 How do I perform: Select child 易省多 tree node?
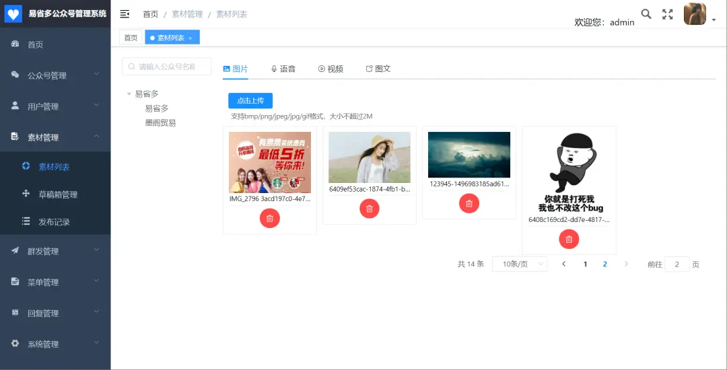click(x=157, y=108)
